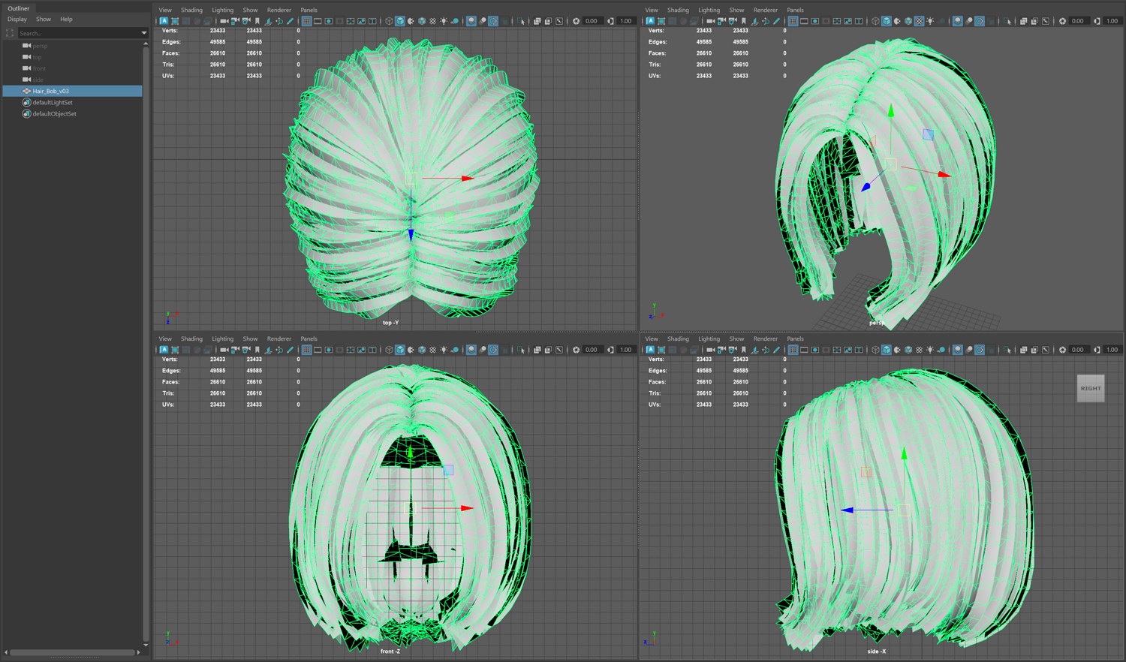Toggle isolate select in top viewport toolbar
The height and width of the screenshot is (662, 1126).
[521, 21]
